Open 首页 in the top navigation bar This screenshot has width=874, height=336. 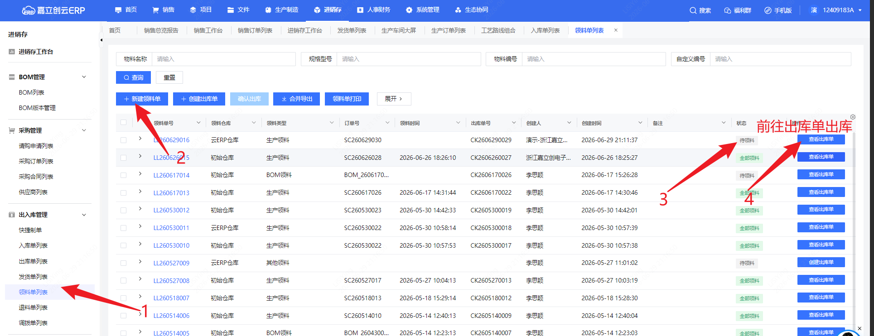pos(126,10)
